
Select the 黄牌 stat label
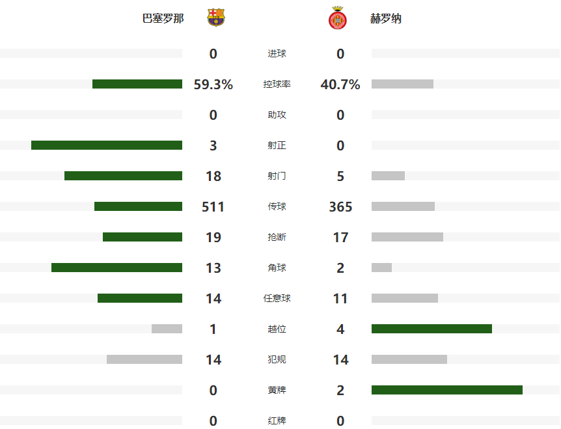tap(277, 390)
